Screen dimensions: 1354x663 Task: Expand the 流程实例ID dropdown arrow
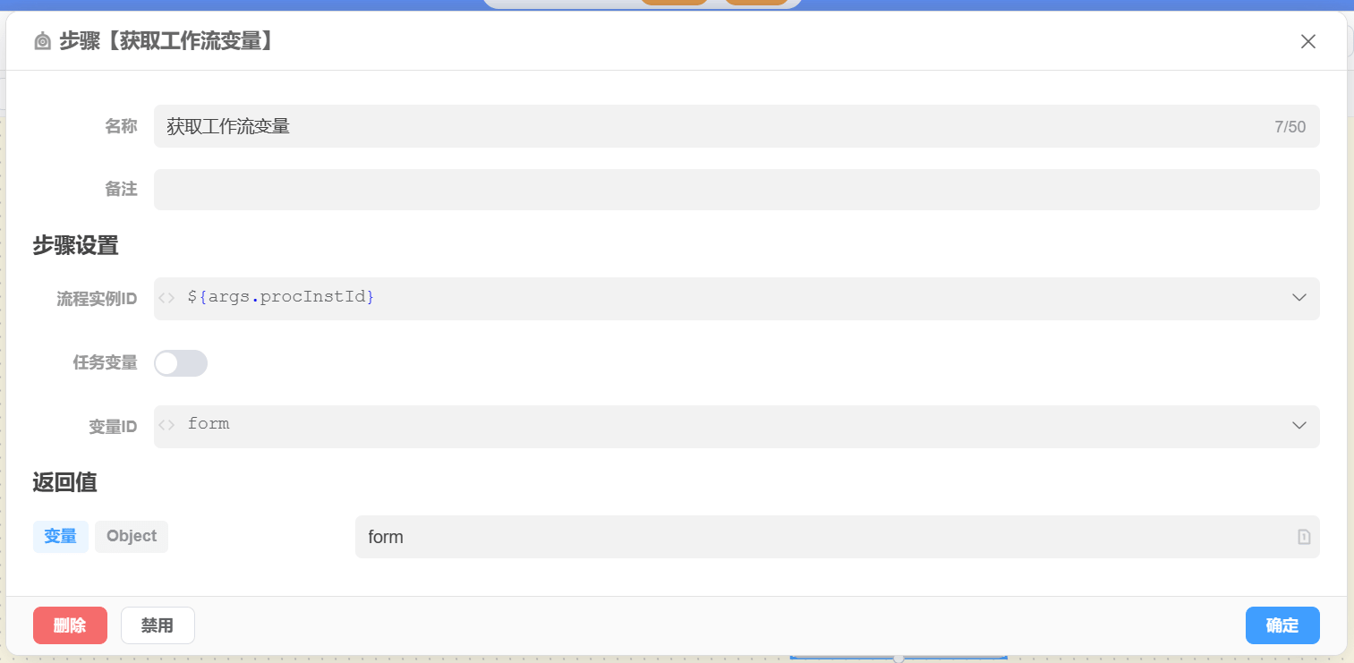[1299, 298]
